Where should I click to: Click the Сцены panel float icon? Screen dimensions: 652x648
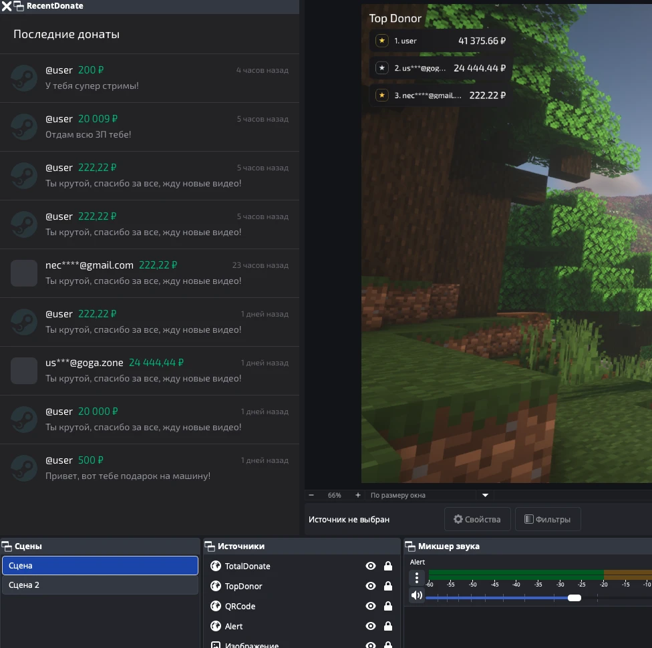click(7, 546)
